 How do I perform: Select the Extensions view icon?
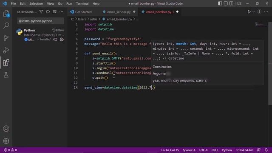[6, 62]
